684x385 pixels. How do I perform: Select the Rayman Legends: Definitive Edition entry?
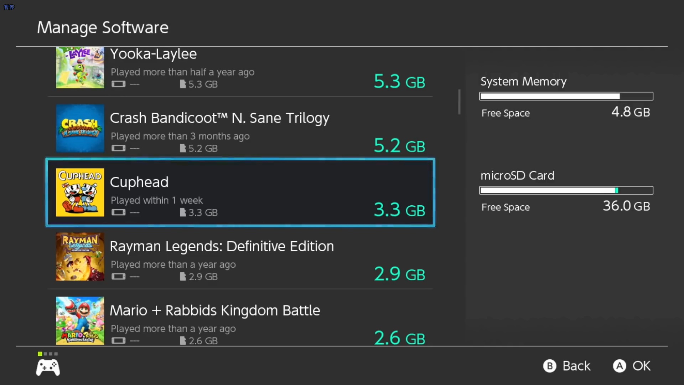(240, 257)
